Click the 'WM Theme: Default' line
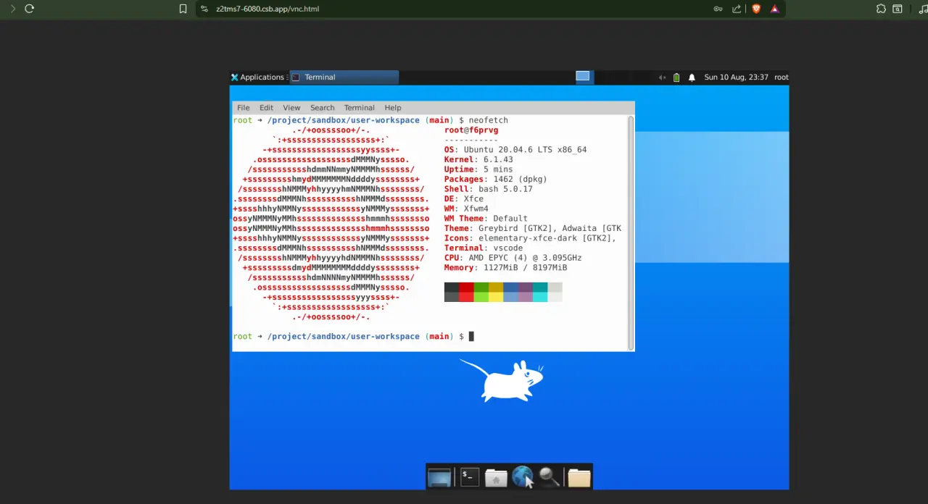 (x=486, y=218)
